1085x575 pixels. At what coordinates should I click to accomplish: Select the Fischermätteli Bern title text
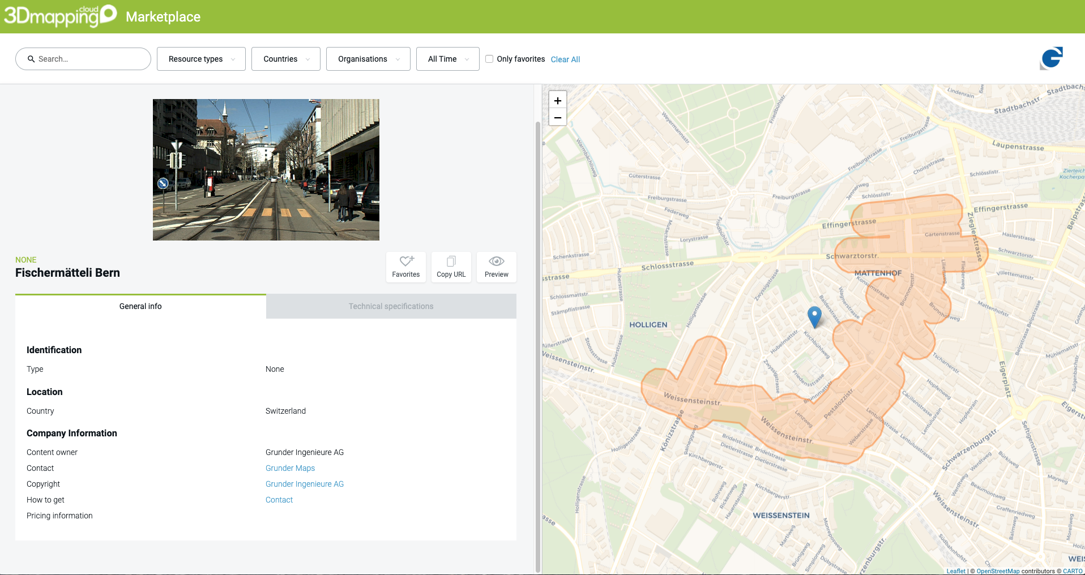coord(67,273)
